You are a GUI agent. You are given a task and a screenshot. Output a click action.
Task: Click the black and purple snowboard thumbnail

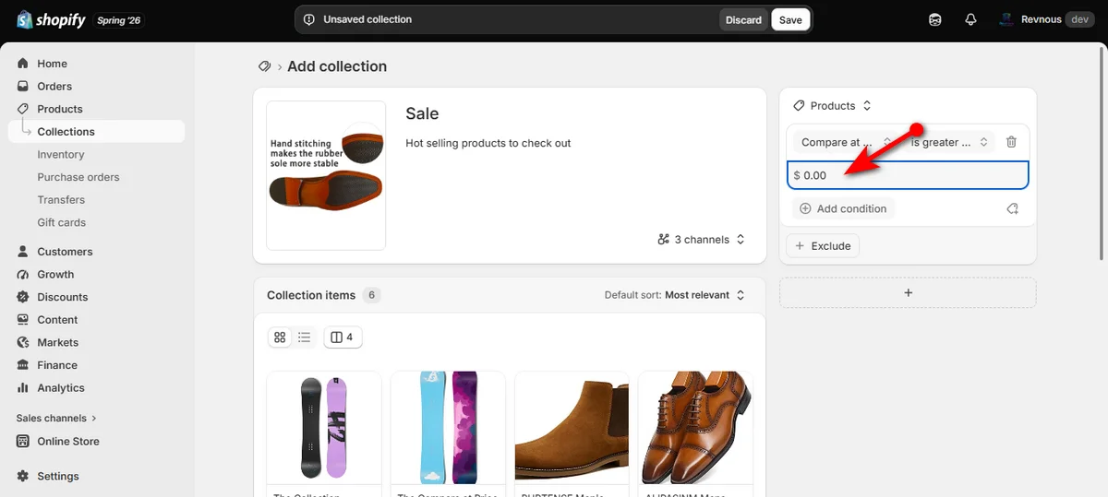coord(324,428)
